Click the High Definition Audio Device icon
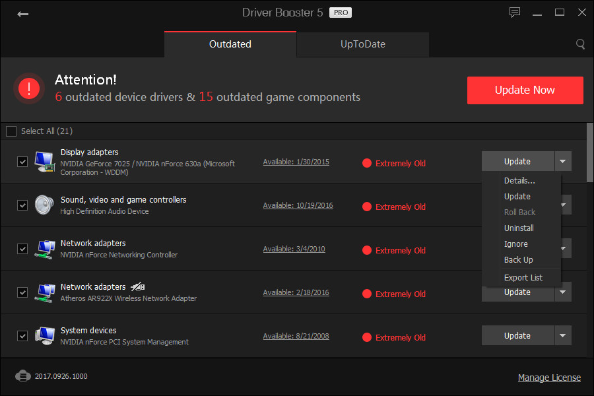The height and width of the screenshot is (396, 594). point(44,205)
